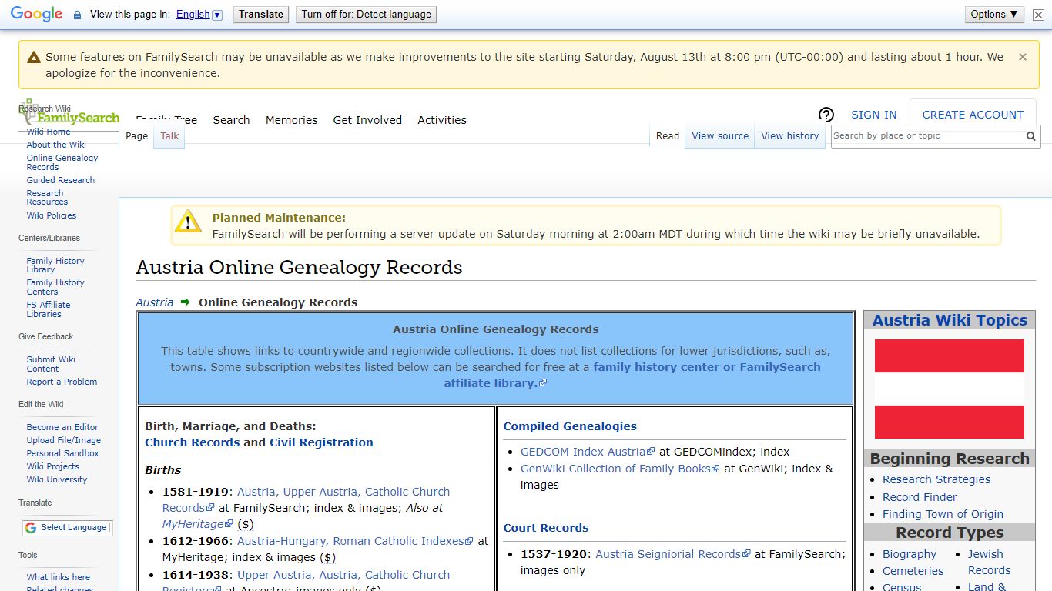Open Wiki Home in sidebar
1052x591 pixels.
pyautogui.click(x=49, y=132)
